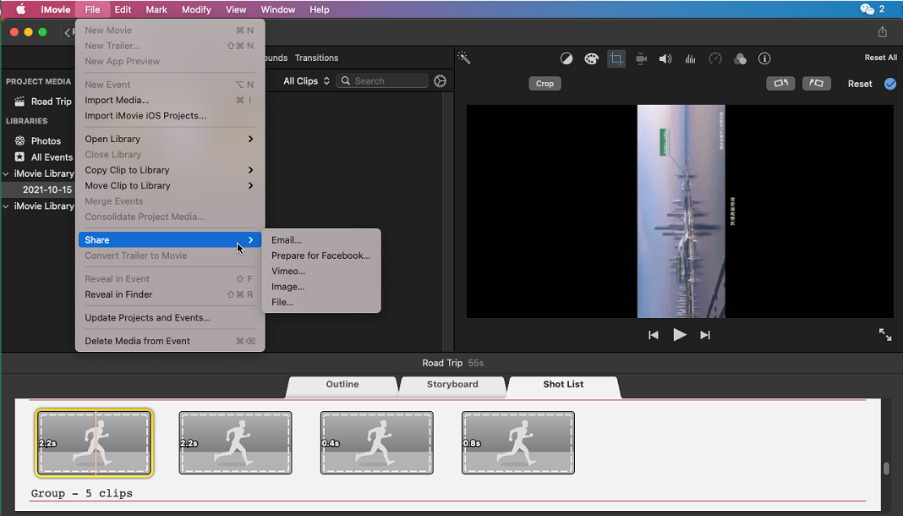Click the shot list vertical scrollbar
The width and height of the screenshot is (903, 516).
[x=886, y=468]
